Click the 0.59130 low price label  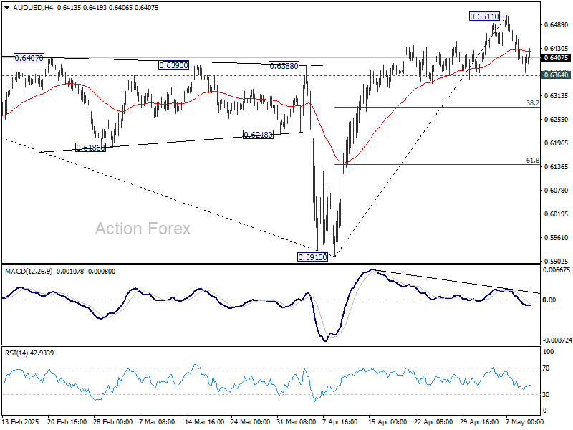[312, 256]
